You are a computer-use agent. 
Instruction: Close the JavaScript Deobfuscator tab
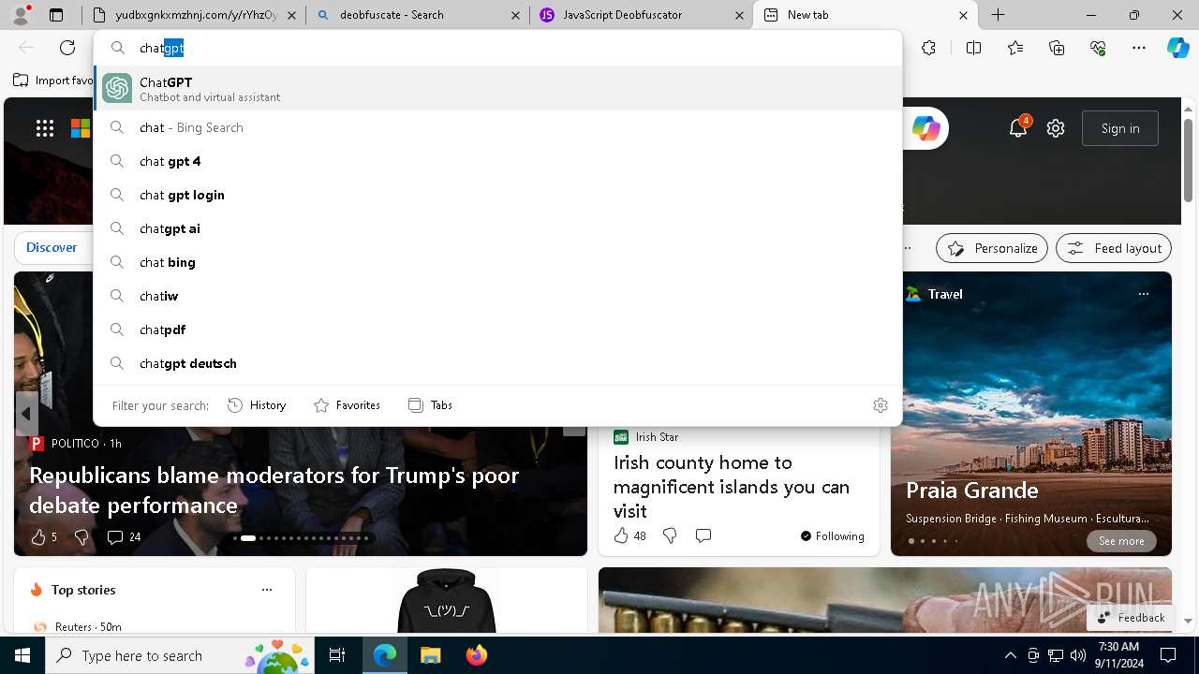(739, 15)
